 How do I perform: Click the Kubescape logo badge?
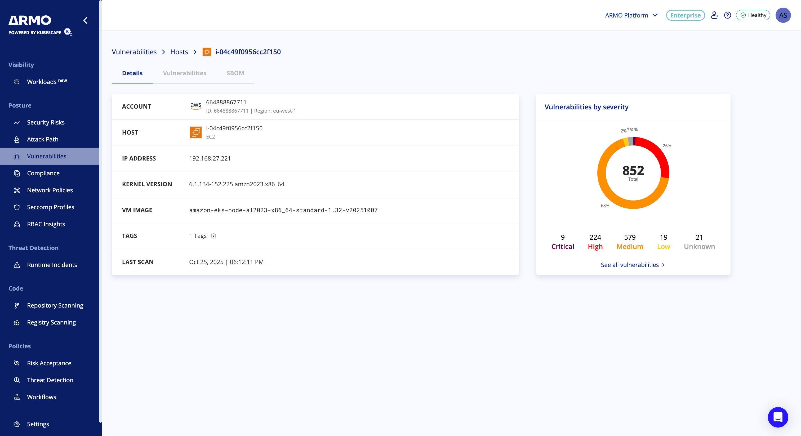tap(68, 32)
